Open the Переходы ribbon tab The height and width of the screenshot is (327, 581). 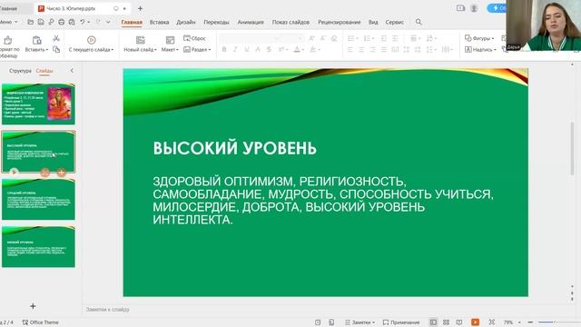[216, 22]
